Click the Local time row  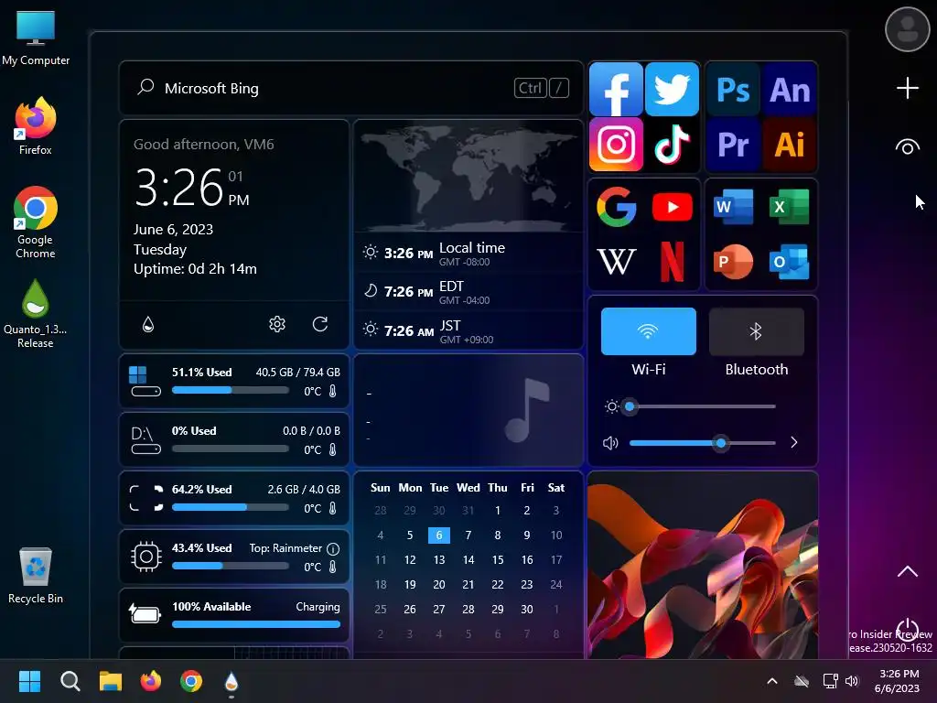(468, 253)
